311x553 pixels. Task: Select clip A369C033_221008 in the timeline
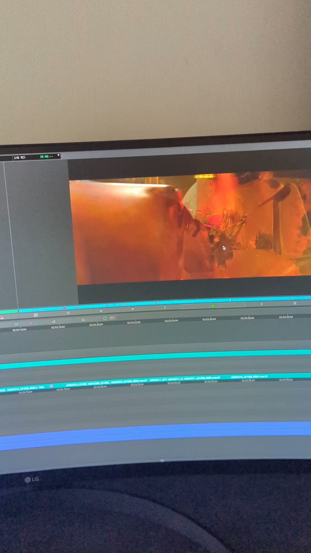pyautogui.click(x=129, y=381)
